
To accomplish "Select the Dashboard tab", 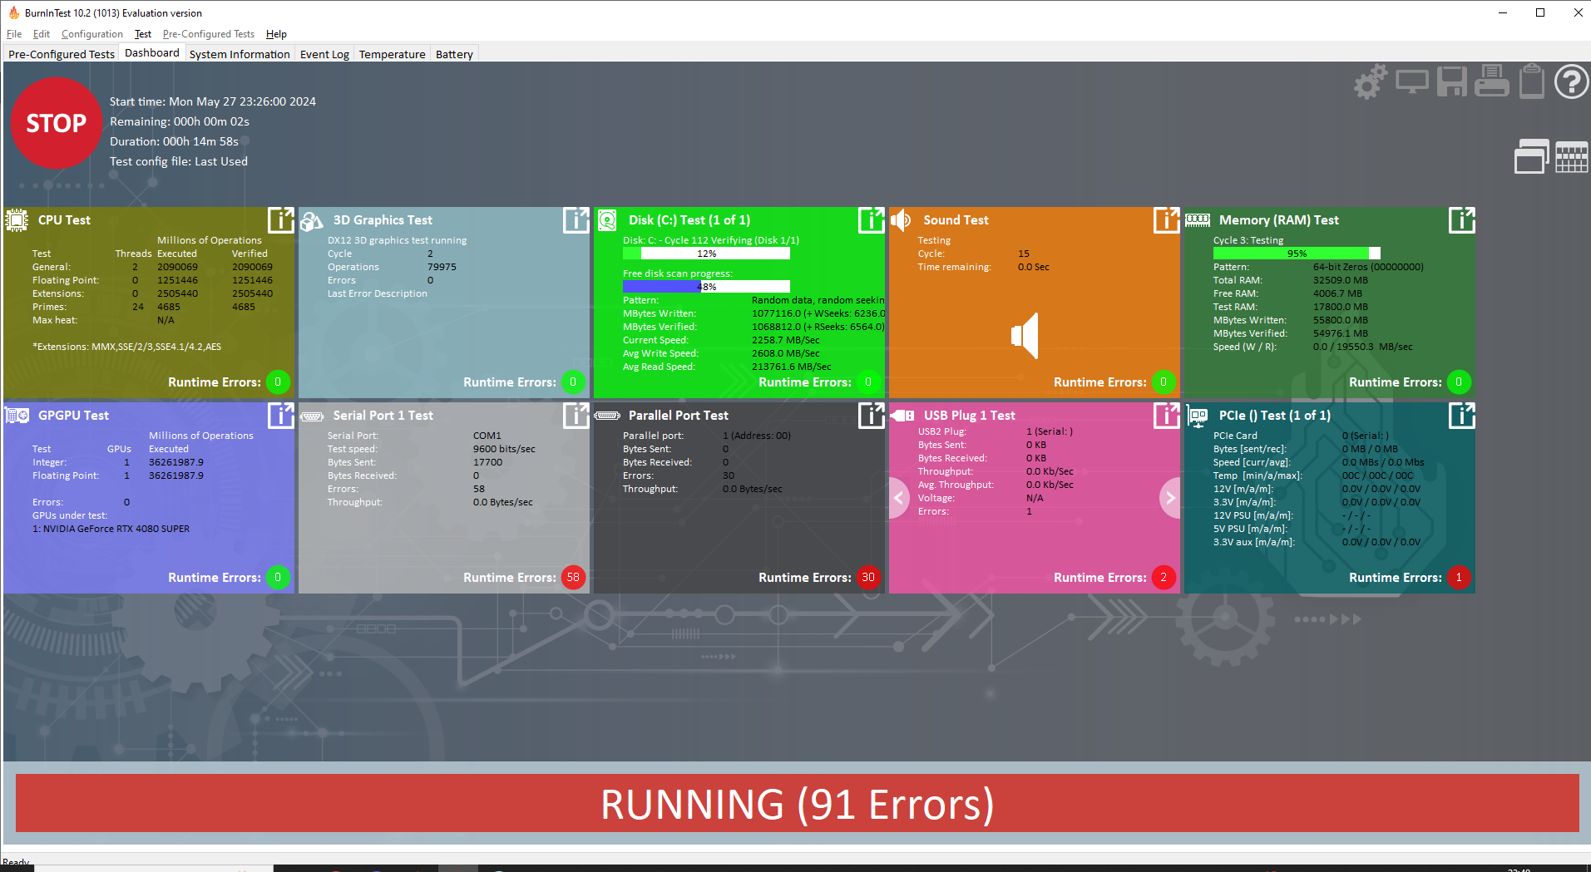I will click(152, 53).
